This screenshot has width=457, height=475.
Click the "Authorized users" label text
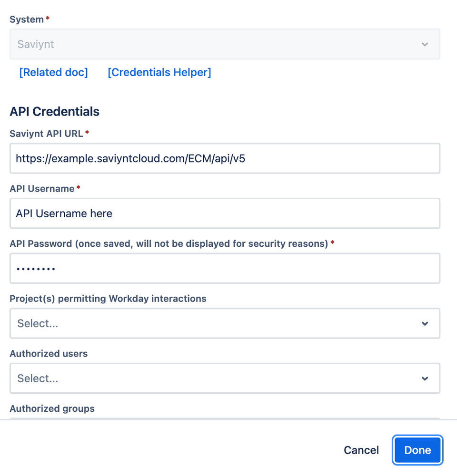49,354
